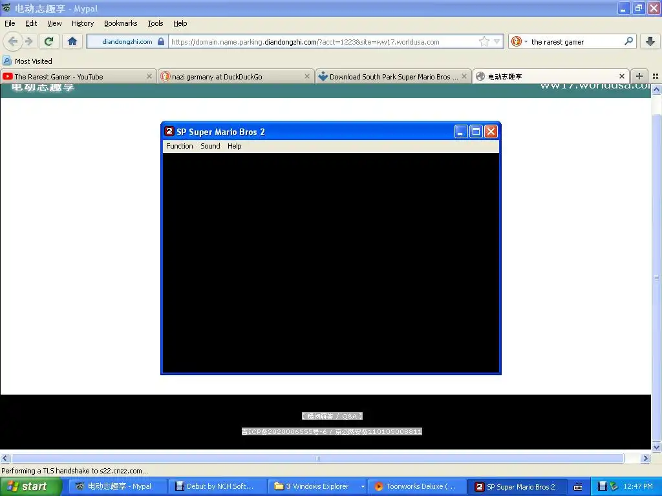This screenshot has height=496, width=662.
Task: Click the SP Super Mario Bros 2 title icon
Action: pos(169,131)
